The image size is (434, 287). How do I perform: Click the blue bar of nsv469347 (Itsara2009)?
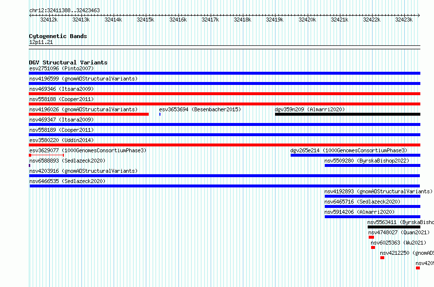(x=224, y=124)
